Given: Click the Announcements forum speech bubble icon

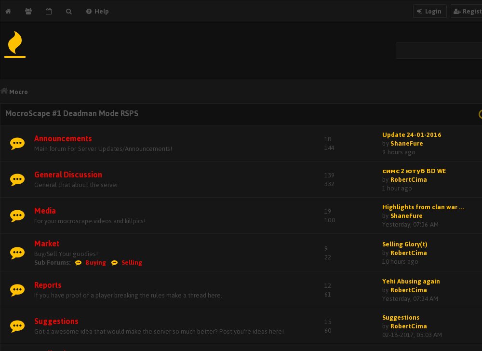Looking at the screenshot, I should (17, 143).
